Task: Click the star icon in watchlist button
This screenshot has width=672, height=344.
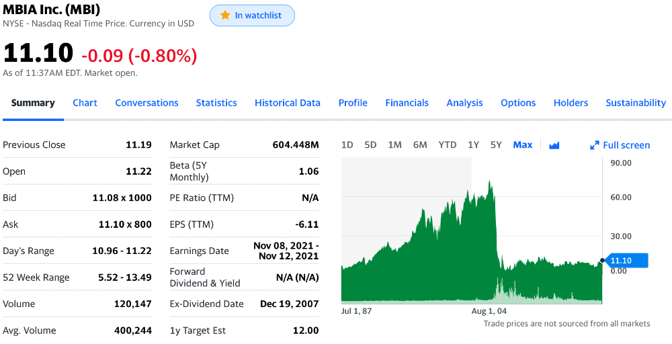Action: (x=225, y=15)
